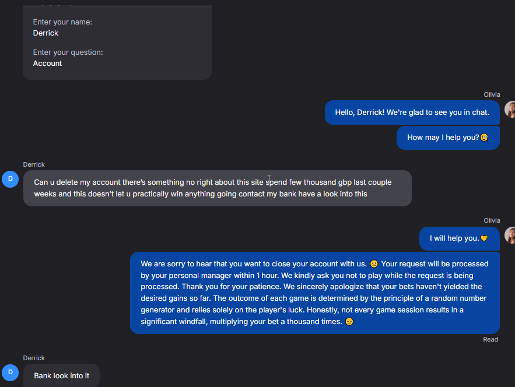Click Derrick's D avatar beside the account deletion message
The image size is (515, 387).
10,179
